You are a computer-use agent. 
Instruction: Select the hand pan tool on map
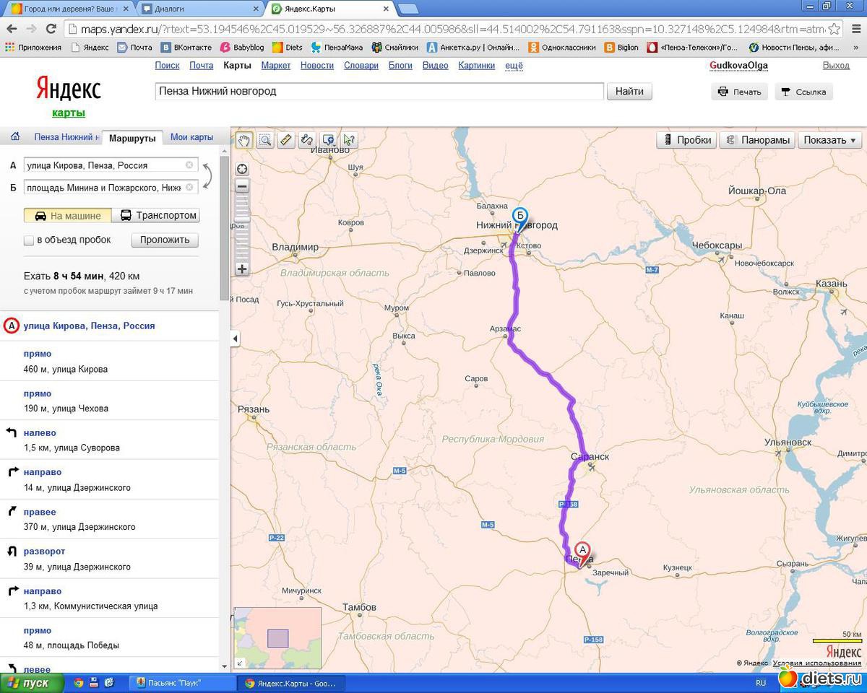pyautogui.click(x=244, y=140)
